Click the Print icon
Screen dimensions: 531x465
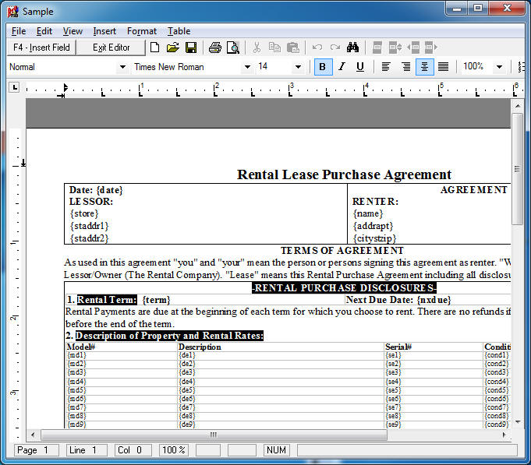[214, 48]
